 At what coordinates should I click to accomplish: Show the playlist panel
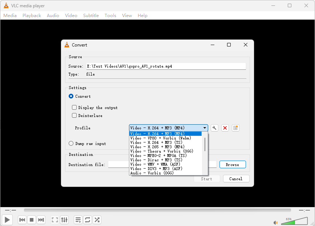(x=78, y=220)
